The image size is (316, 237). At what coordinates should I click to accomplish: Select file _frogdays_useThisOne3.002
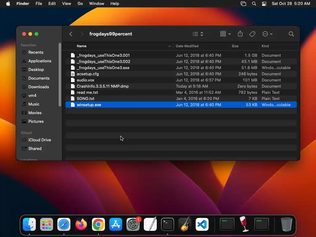[181, 61]
